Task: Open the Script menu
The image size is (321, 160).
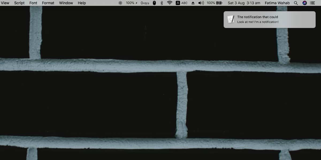Action: tap(19, 3)
